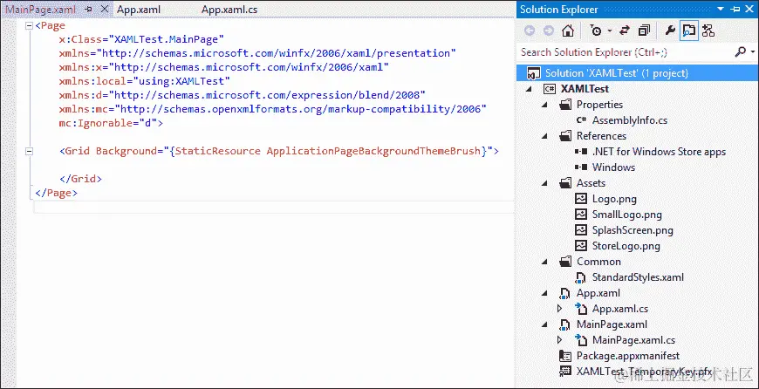Click the References folder icon

(x=565, y=136)
